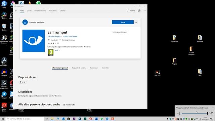Add EarTrumpet to Elenco preferenze
The height and width of the screenshot is (121, 215).
point(67,40)
